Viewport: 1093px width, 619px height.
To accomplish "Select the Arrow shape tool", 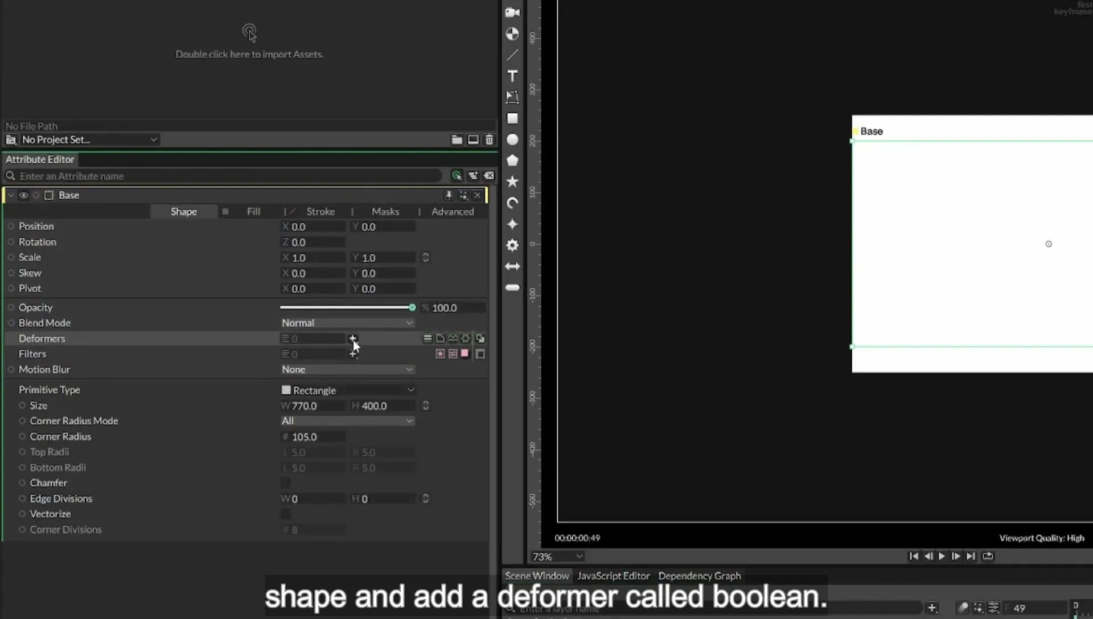I will (x=512, y=266).
